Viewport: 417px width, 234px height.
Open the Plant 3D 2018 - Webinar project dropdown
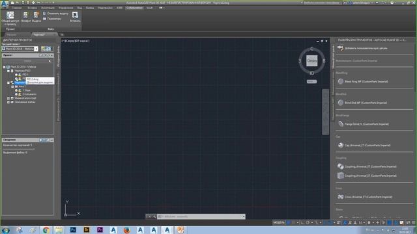[36, 49]
